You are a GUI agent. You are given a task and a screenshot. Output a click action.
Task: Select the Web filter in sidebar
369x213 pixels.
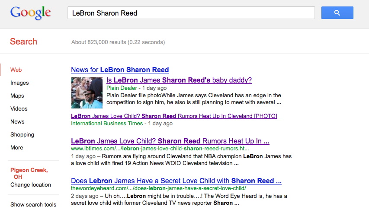point(16,70)
